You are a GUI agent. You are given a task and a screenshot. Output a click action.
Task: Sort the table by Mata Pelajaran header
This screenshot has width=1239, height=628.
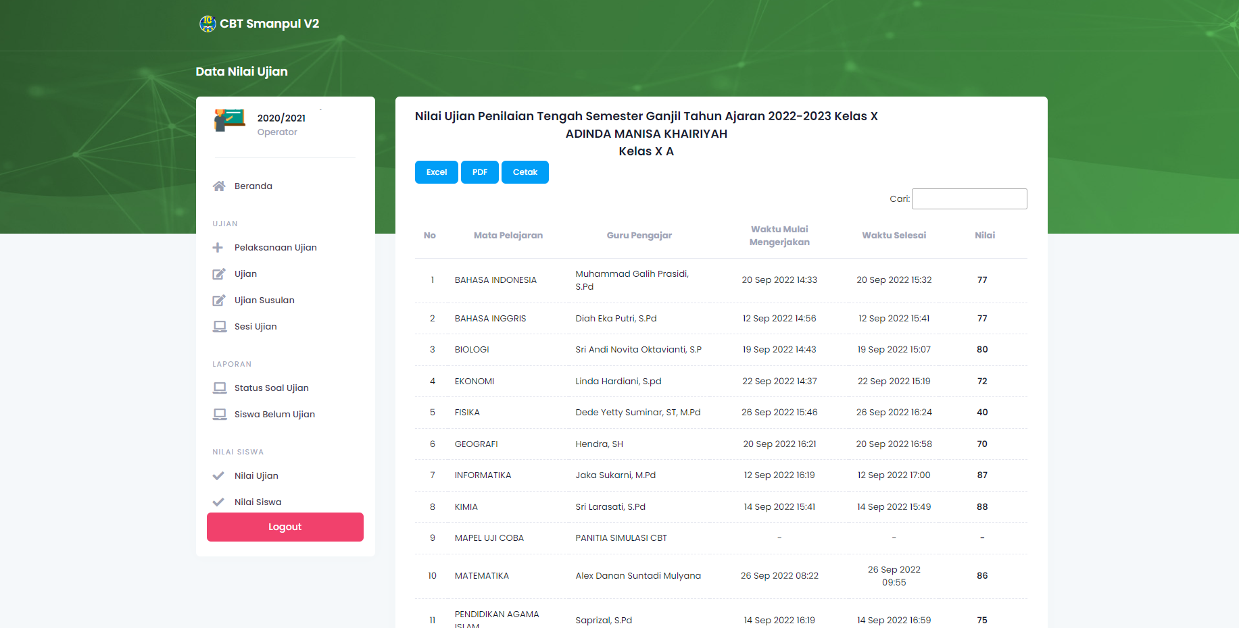click(x=508, y=236)
